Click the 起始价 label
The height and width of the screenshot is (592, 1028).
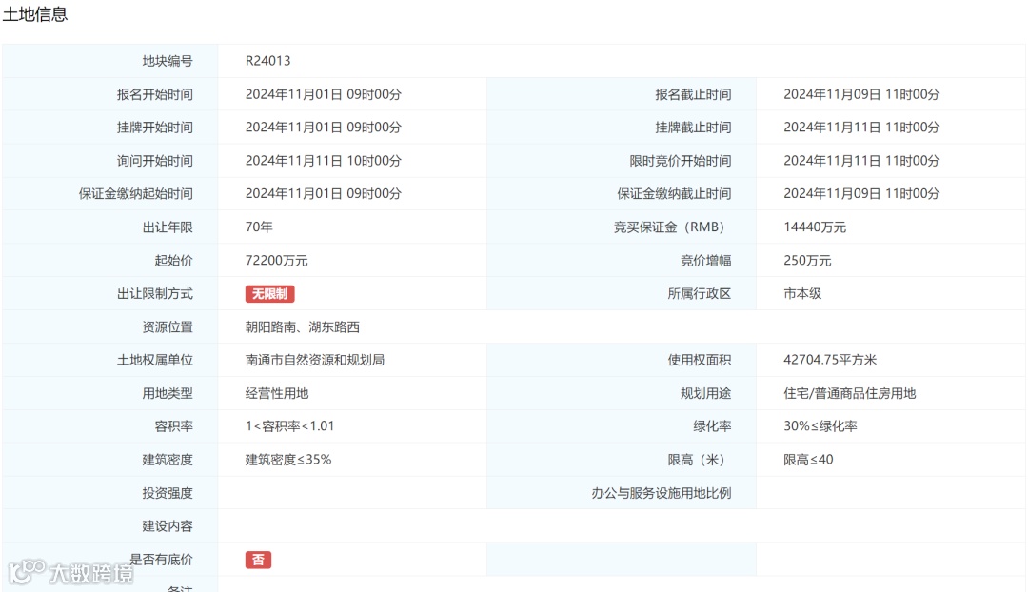pyautogui.click(x=174, y=260)
